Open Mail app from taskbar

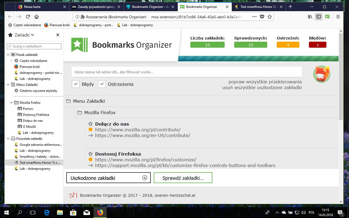87,212
